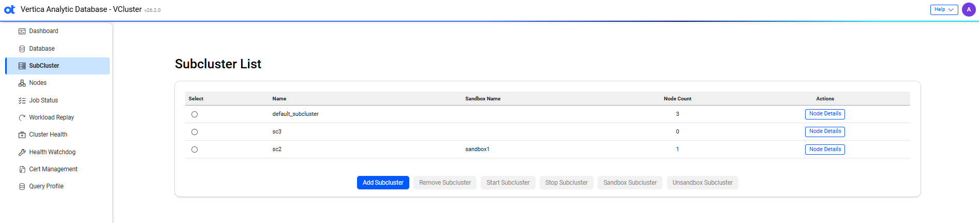Click the Name column header
Image resolution: width=979 pixels, height=223 pixels.
(279, 99)
